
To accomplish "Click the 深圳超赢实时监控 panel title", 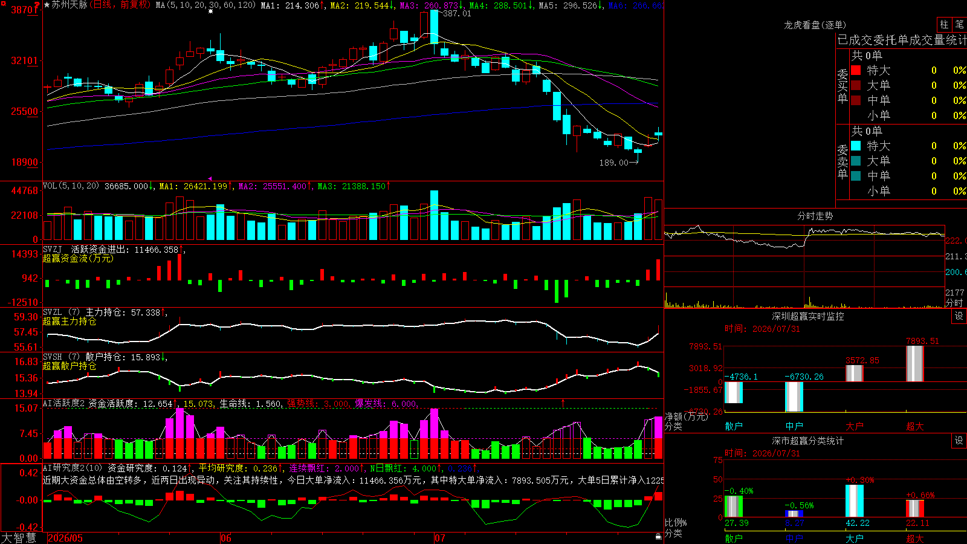I will pos(808,316).
